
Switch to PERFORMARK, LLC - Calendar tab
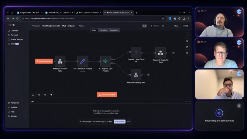point(59,13)
